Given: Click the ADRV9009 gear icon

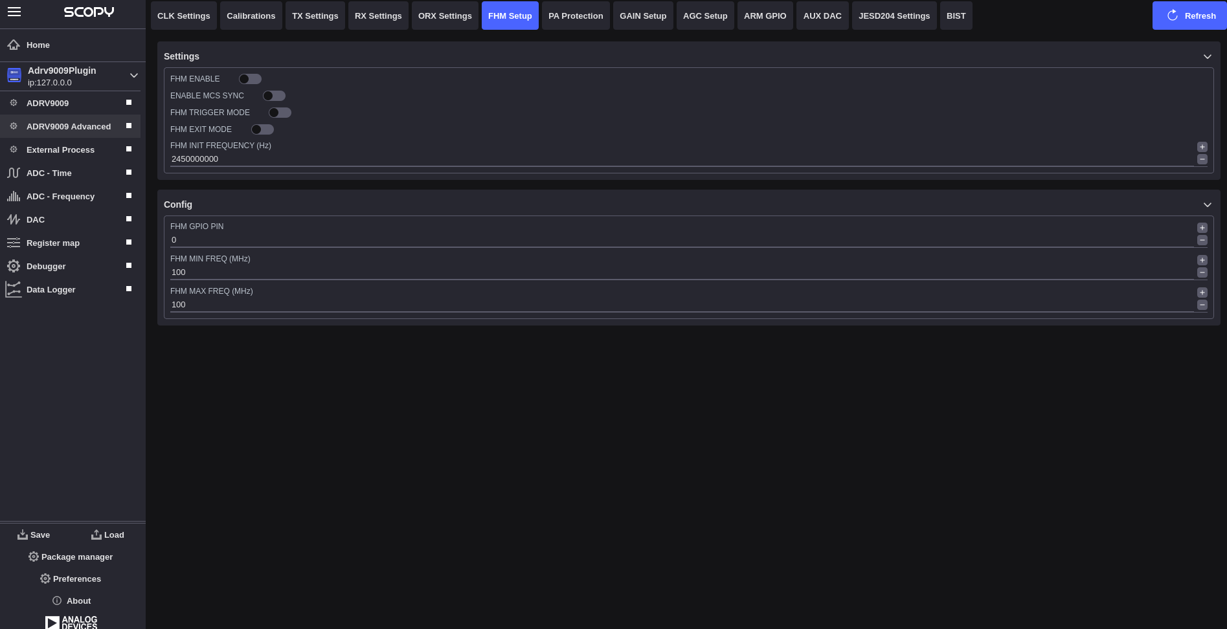Looking at the screenshot, I should 14,103.
